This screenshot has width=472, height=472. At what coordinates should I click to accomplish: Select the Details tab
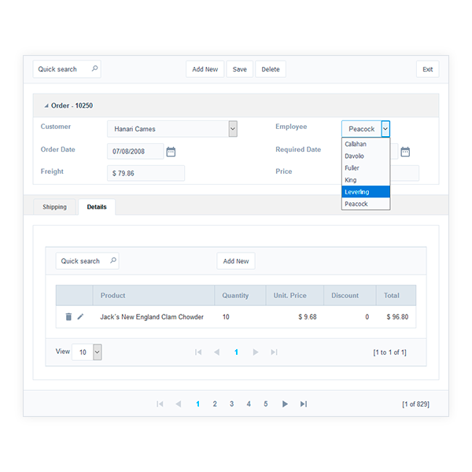[x=97, y=207]
